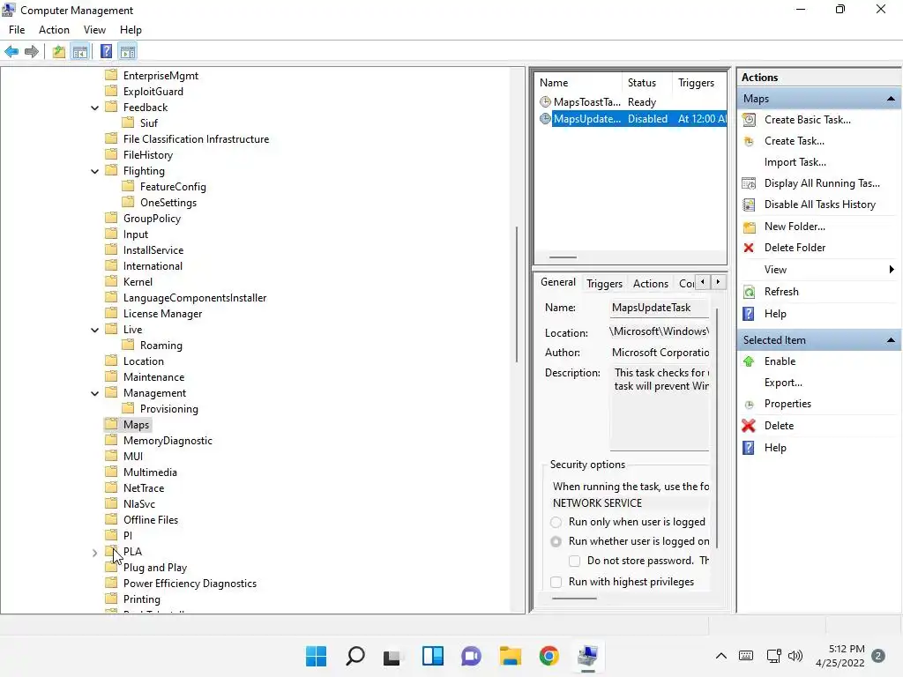Viewport: 903px width, 677px height.
Task: Select the General tab
Action: (x=557, y=282)
